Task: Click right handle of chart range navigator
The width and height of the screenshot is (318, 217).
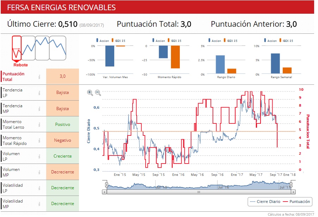Action: click(x=291, y=185)
